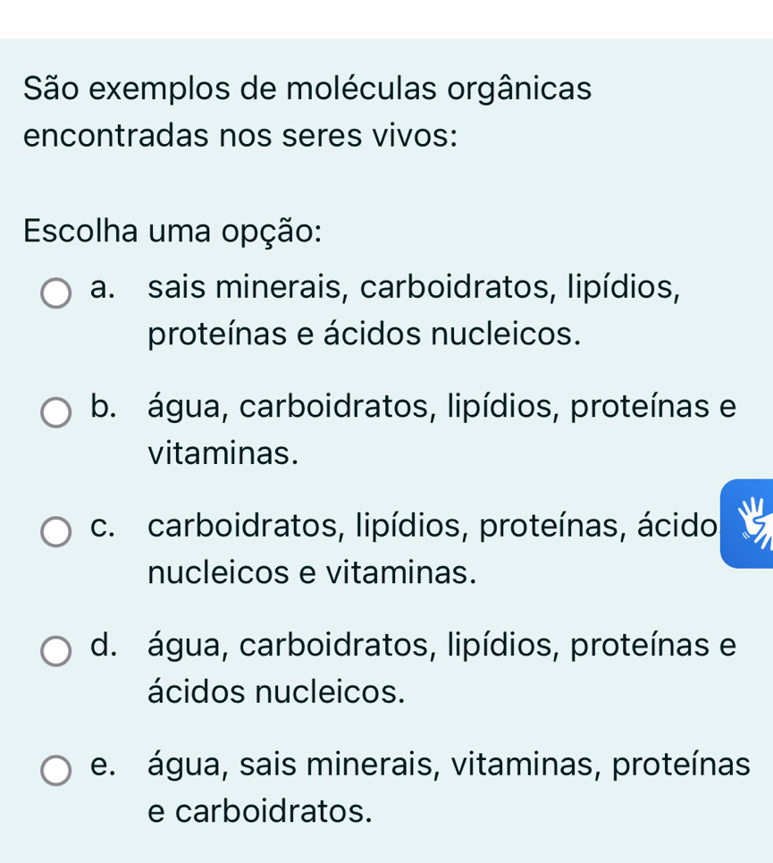The height and width of the screenshot is (863, 773).
Task: Click 'proteínas e ácidos nucleicos.' line of option a
Action: pyautogui.click(x=365, y=334)
